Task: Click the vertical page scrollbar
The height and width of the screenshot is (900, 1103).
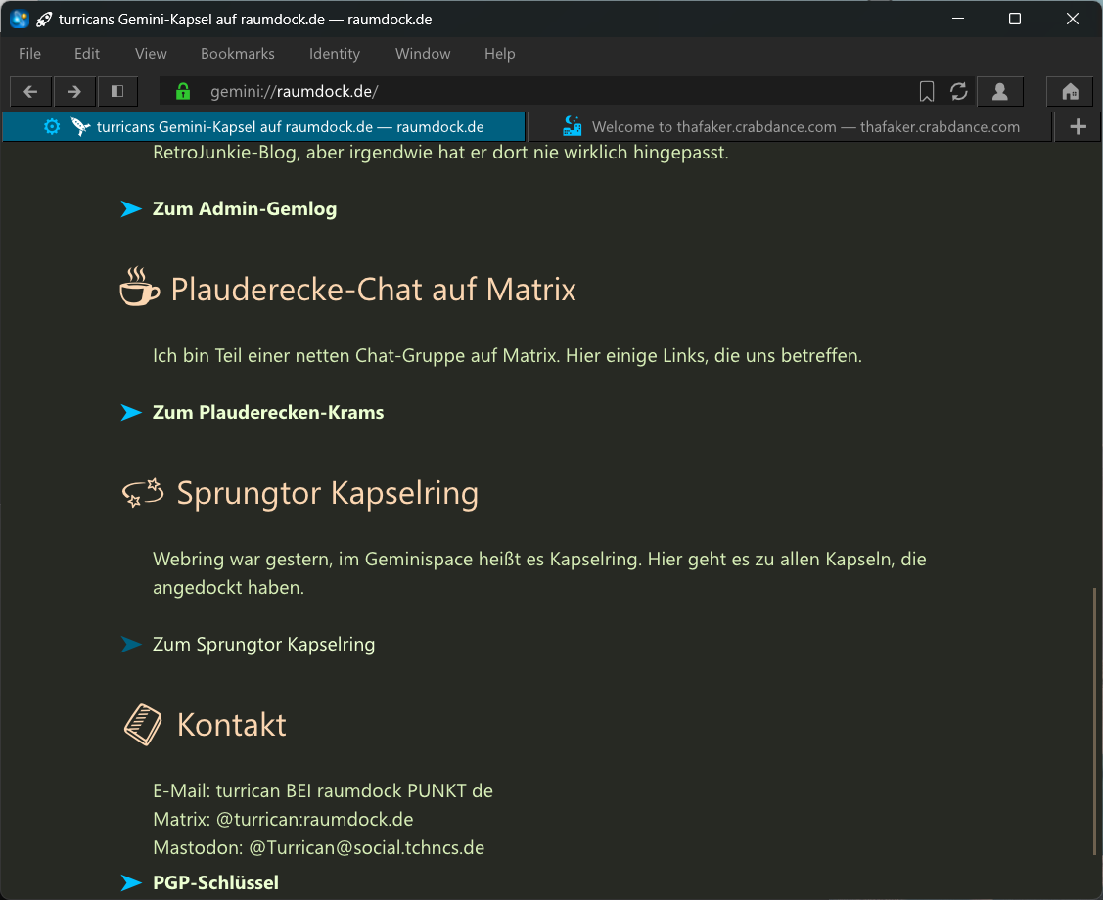Action: click(x=1094, y=721)
